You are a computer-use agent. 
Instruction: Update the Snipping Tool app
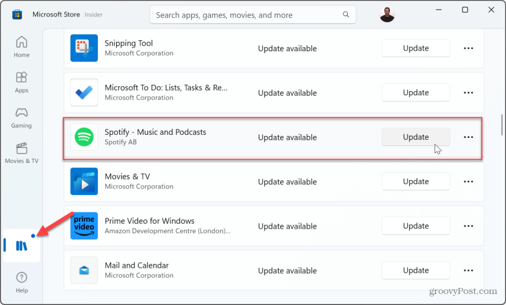click(416, 48)
